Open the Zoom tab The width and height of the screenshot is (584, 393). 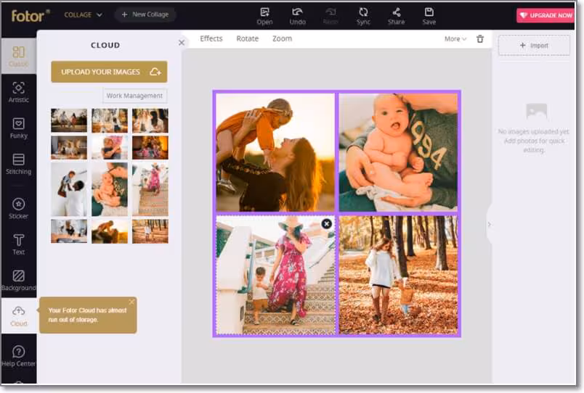282,38
